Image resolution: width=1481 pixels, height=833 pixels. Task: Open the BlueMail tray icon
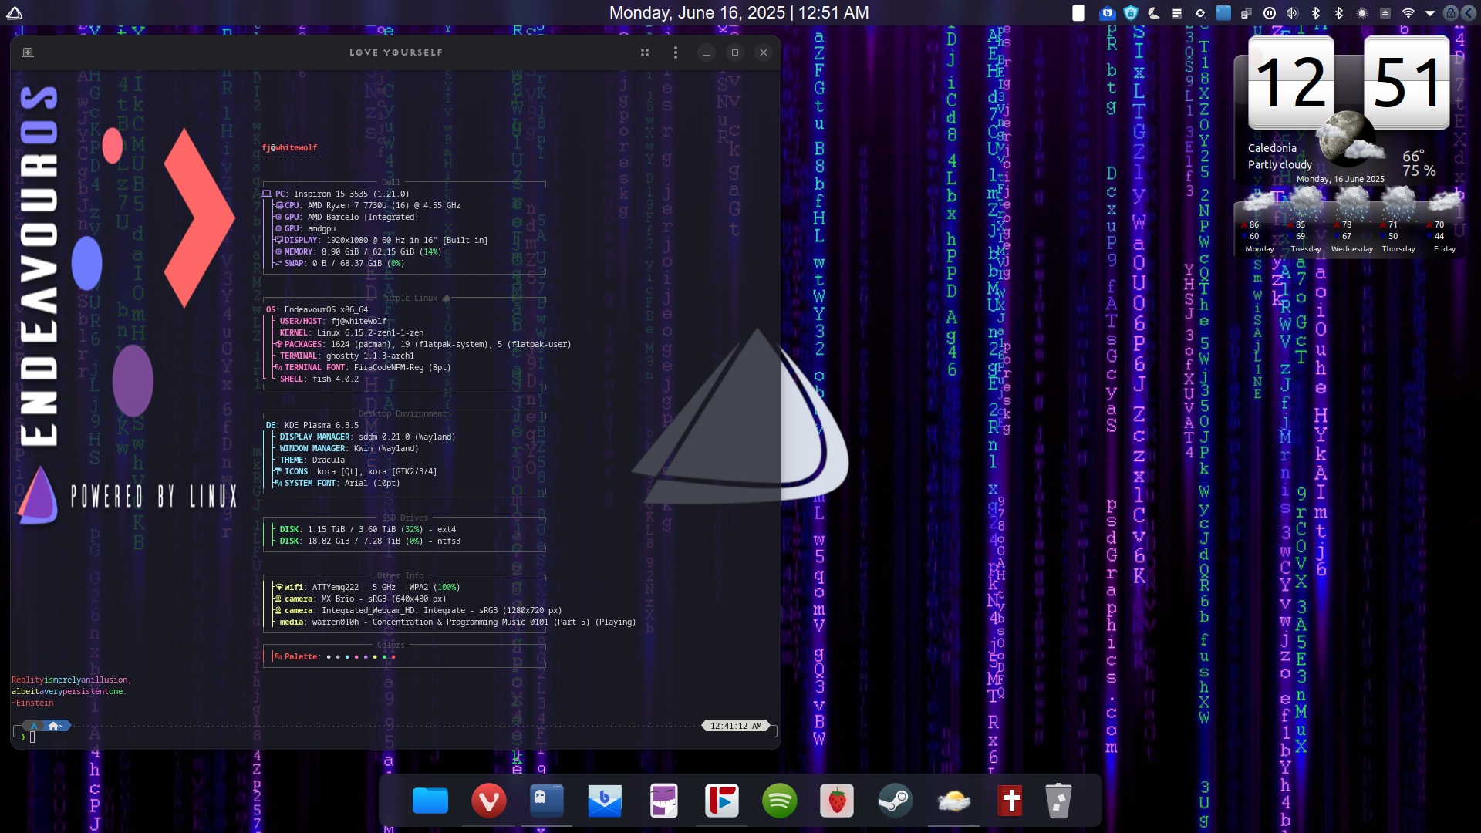click(1108, 12)
